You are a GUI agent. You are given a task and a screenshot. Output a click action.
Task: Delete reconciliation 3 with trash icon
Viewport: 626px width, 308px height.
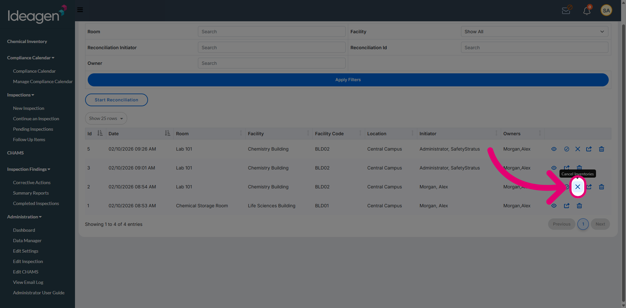click(579, 168)
